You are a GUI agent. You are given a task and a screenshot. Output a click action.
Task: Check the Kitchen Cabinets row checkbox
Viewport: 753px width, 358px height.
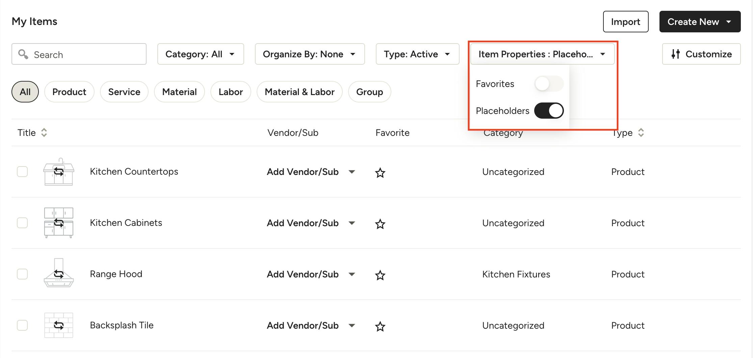pyautogui.click(x=22, y=223)
